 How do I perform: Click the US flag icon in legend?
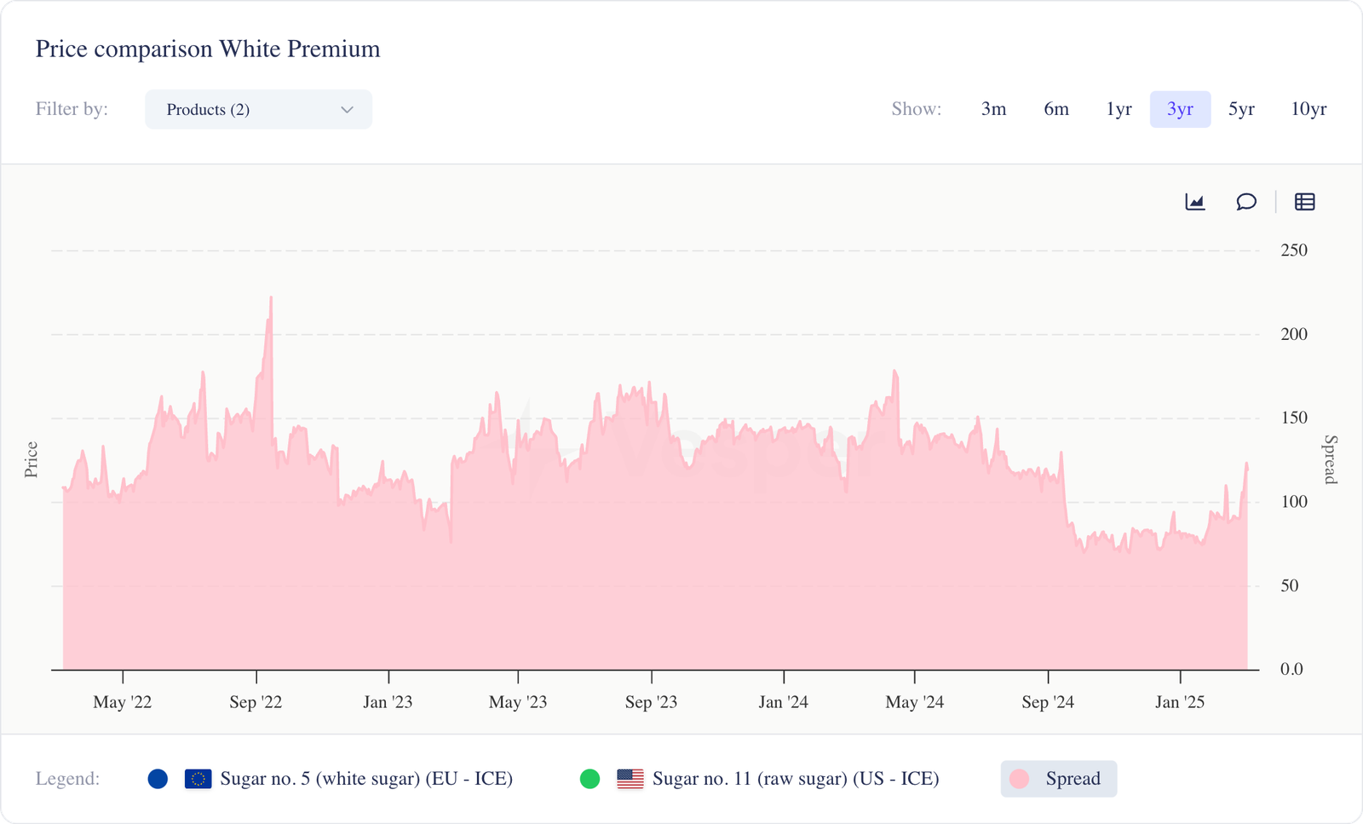point(630,779)
